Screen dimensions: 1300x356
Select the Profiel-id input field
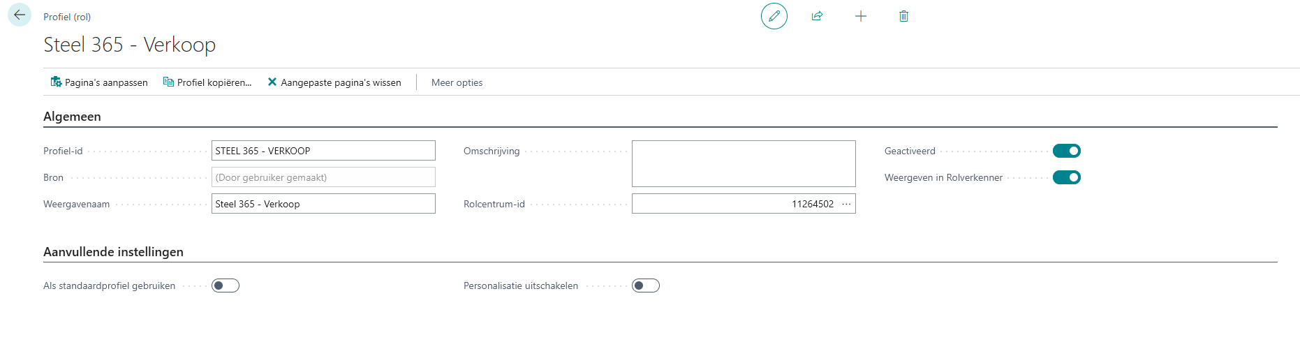pyautogui.click(x=323, y=151)
